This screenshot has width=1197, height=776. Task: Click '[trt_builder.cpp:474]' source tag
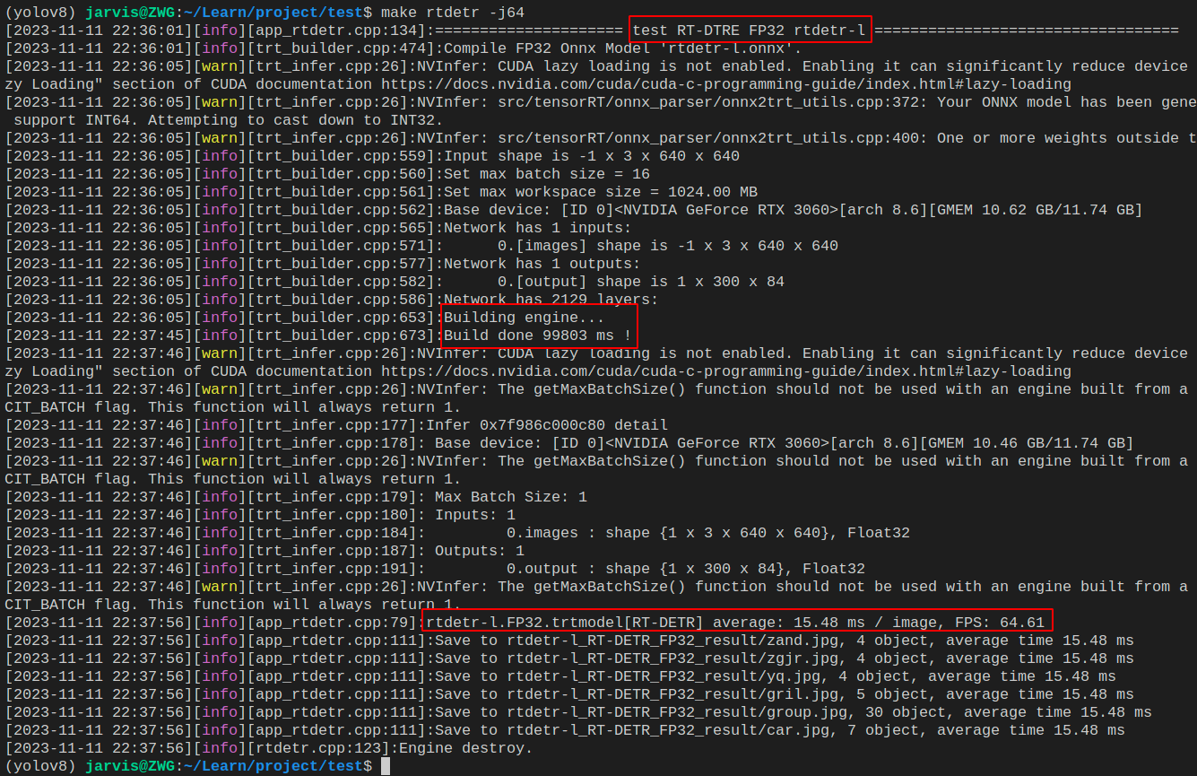click(341, 48)
